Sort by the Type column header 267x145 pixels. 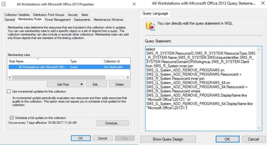pos(85,61)
